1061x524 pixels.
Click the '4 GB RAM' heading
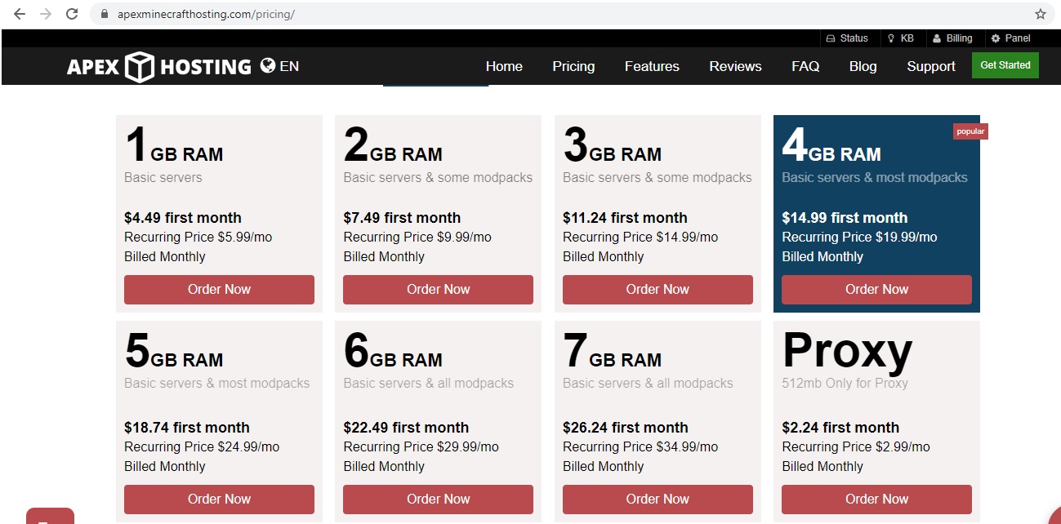(831, 146)
